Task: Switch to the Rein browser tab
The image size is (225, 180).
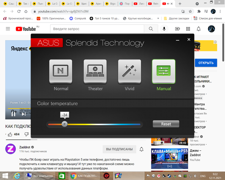Action: click(x=154, y=4)
